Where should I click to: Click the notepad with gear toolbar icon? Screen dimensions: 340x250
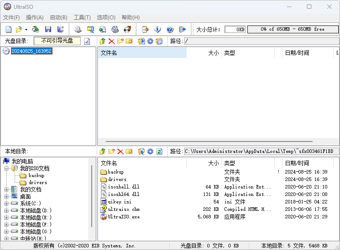[x=145, y=29]
